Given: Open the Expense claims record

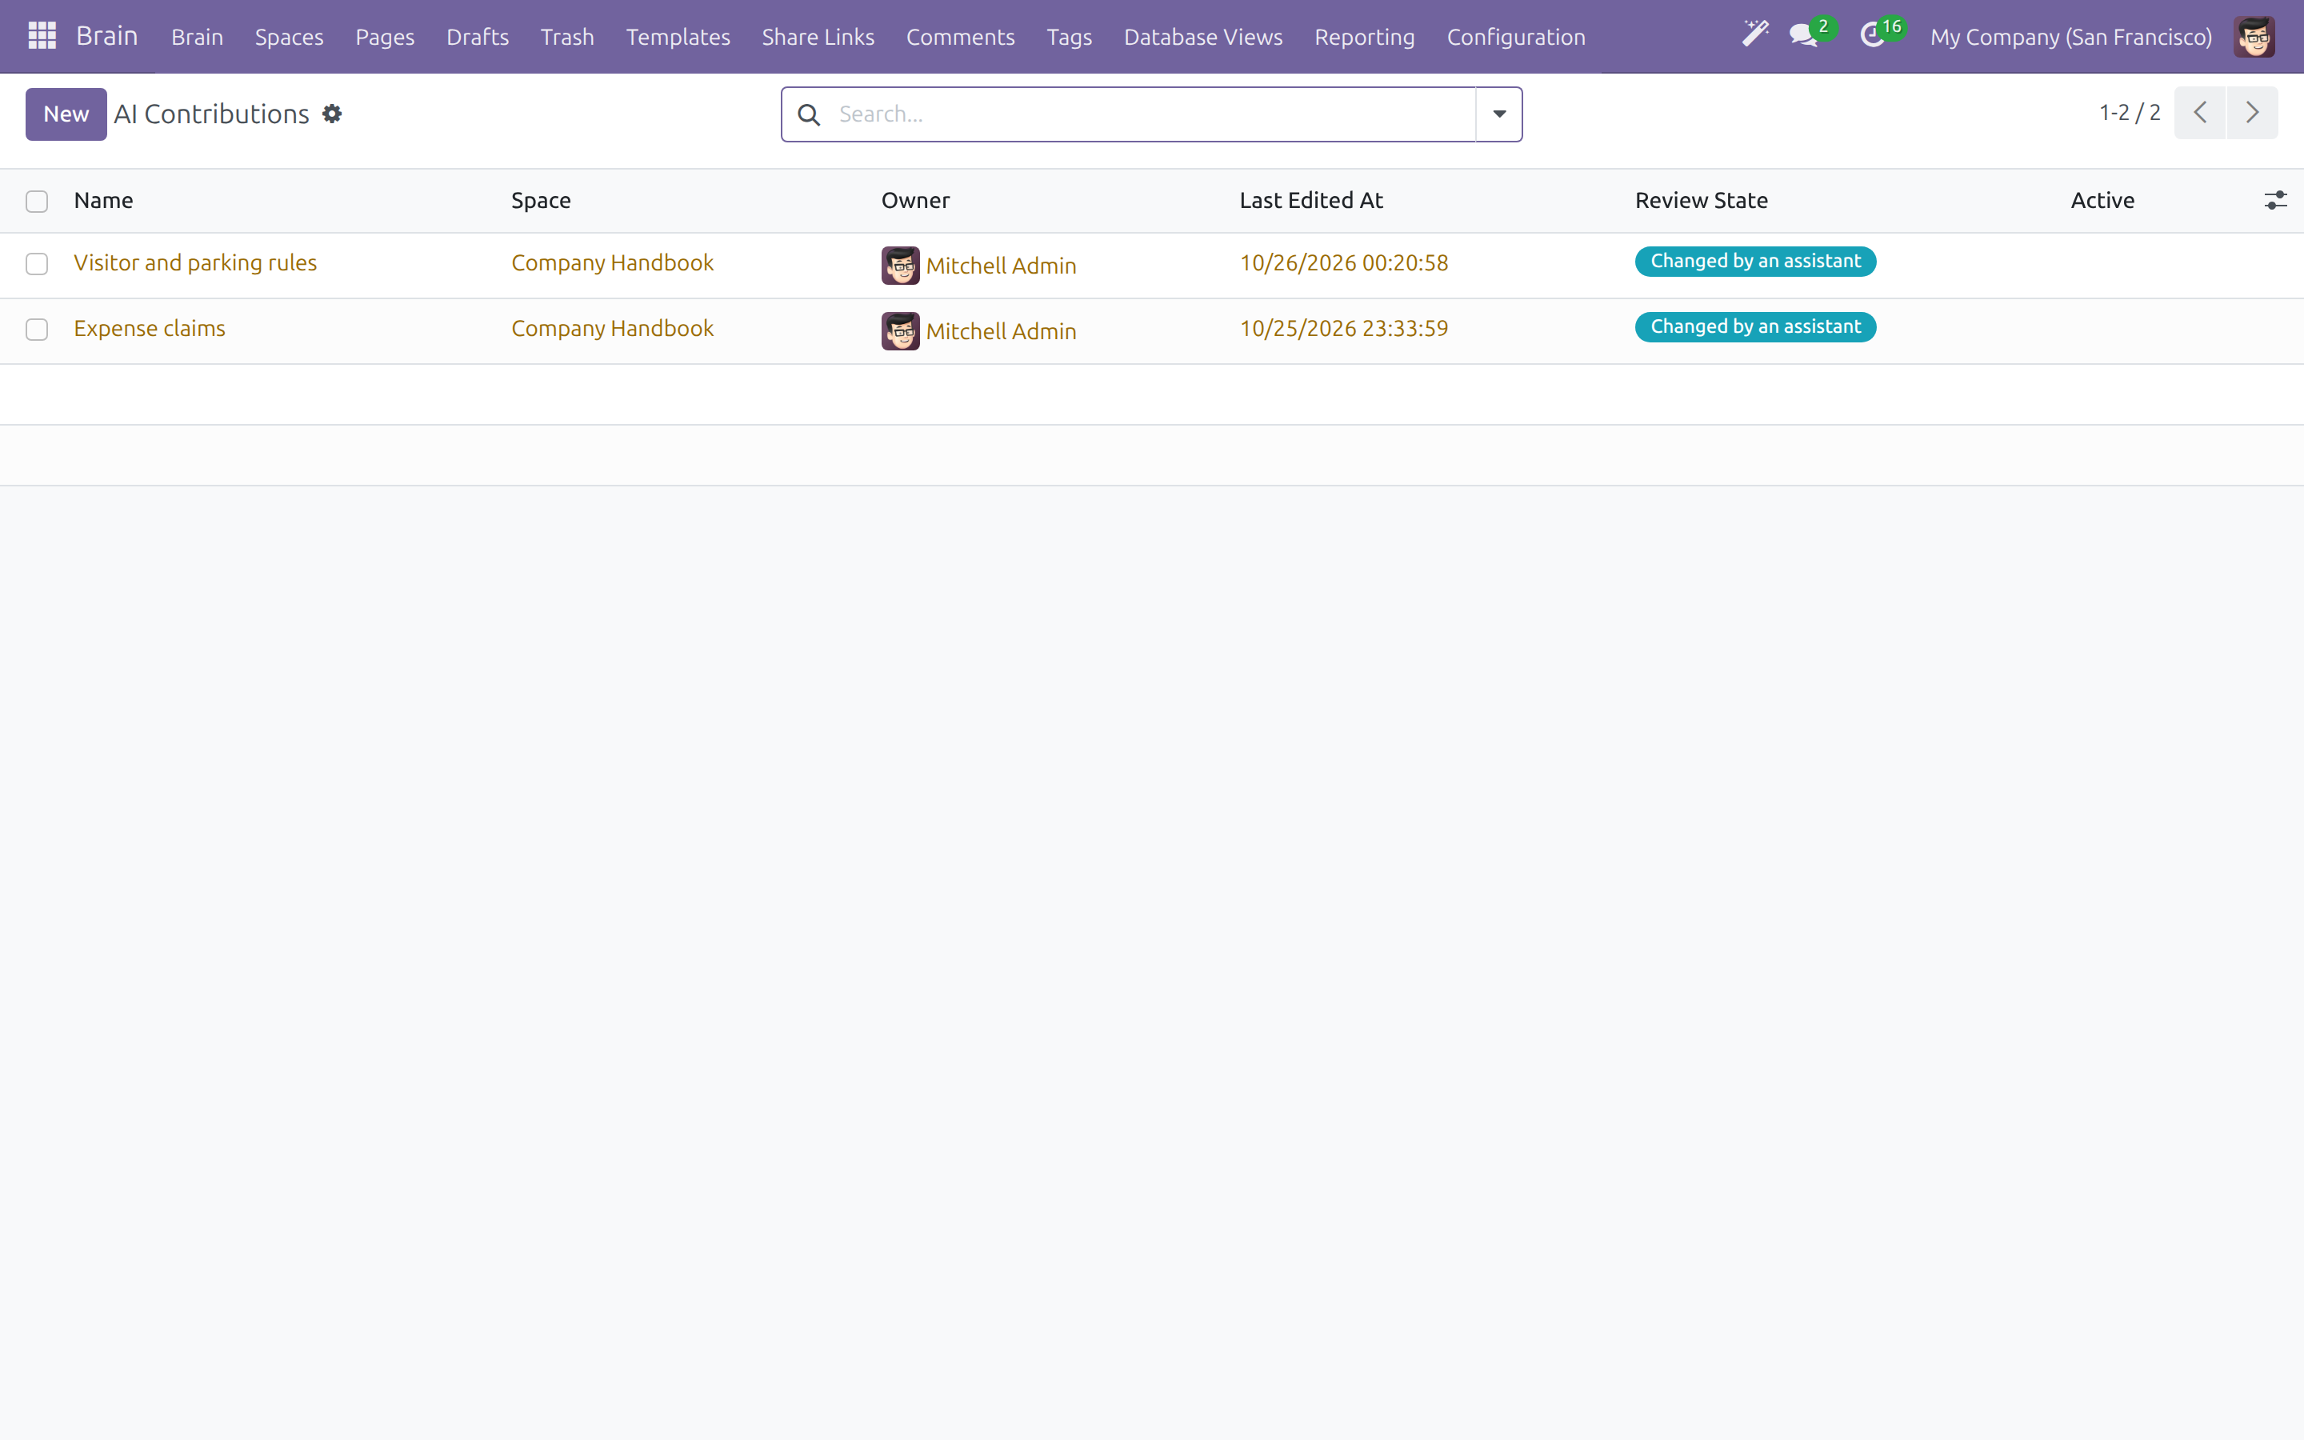Looking at the screenshot, I should coord(150,329).
